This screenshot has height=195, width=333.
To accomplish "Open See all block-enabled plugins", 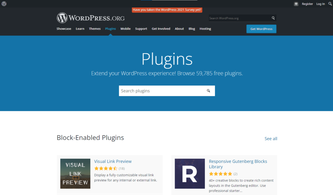I will point(271,138).
